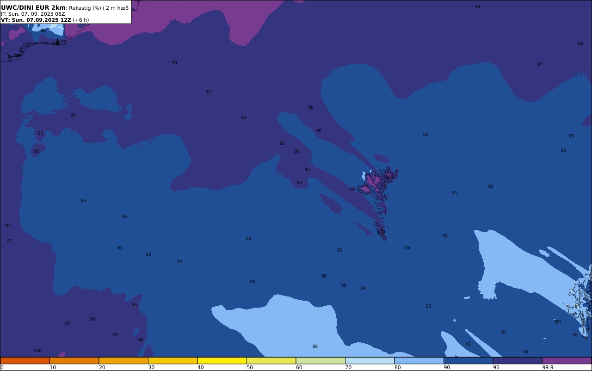Image resolution: width=592 pixels, height=371 pixels.
Task: Click the 'VT: Sun. 07.09.2025 12Z' line
Action: pyautogui.click(x=36, y=20)
